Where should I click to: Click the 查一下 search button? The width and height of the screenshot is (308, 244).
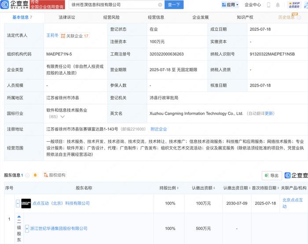(x=174, y=5)
